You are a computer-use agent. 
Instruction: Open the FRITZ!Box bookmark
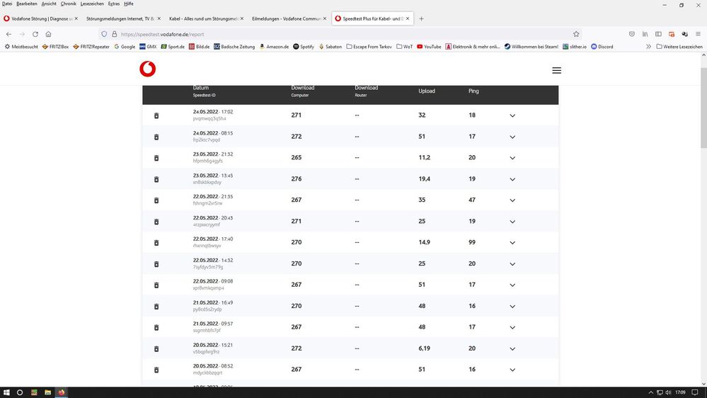55,47
